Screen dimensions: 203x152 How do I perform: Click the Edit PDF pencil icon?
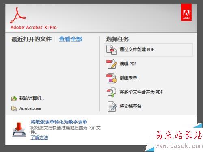(112, 64)
